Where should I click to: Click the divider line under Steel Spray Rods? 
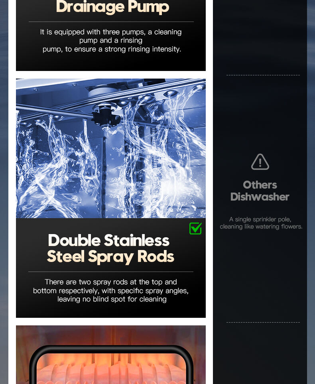pyautogui.click(x=111, y=272)
